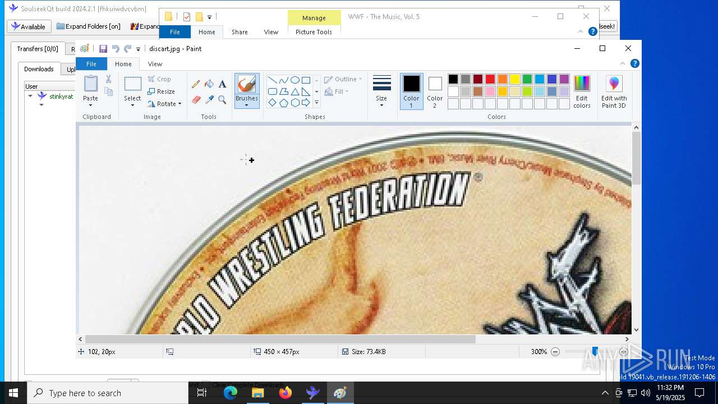Viewport: 718px width, 404px height.
Task: Click the Resize button
Action: pyautogui.click(x=162, y=91)
